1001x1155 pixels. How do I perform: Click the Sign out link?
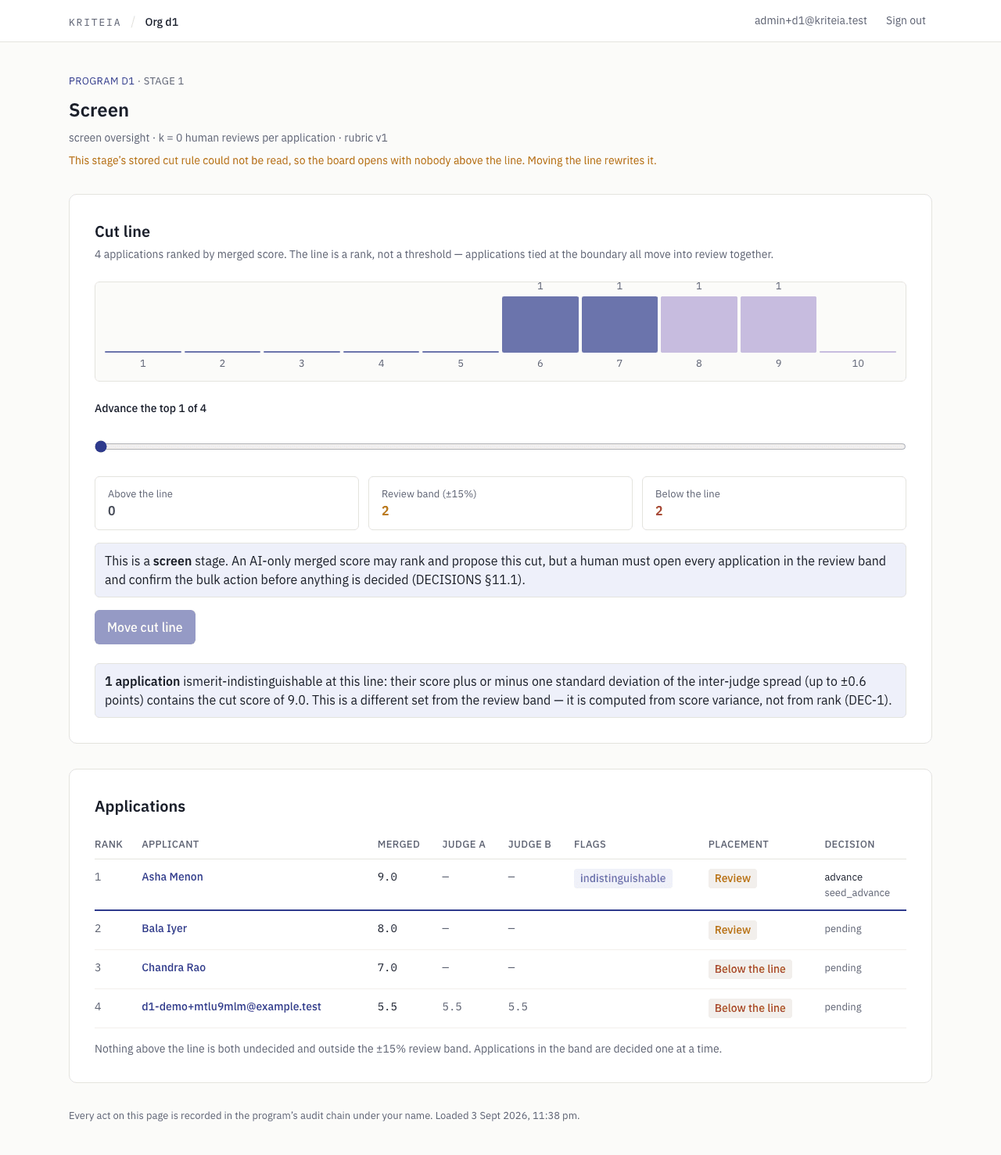point(906,20)
